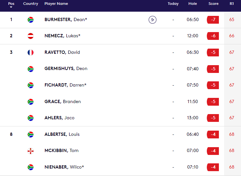This screenshot has height=176, width=241.
Task: Click the Hole column header
Action: pos(193,4)
